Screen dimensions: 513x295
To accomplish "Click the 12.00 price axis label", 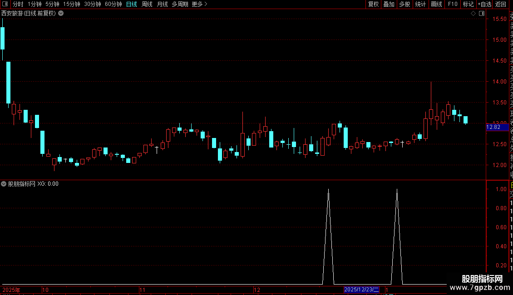I will click(499, 165).
